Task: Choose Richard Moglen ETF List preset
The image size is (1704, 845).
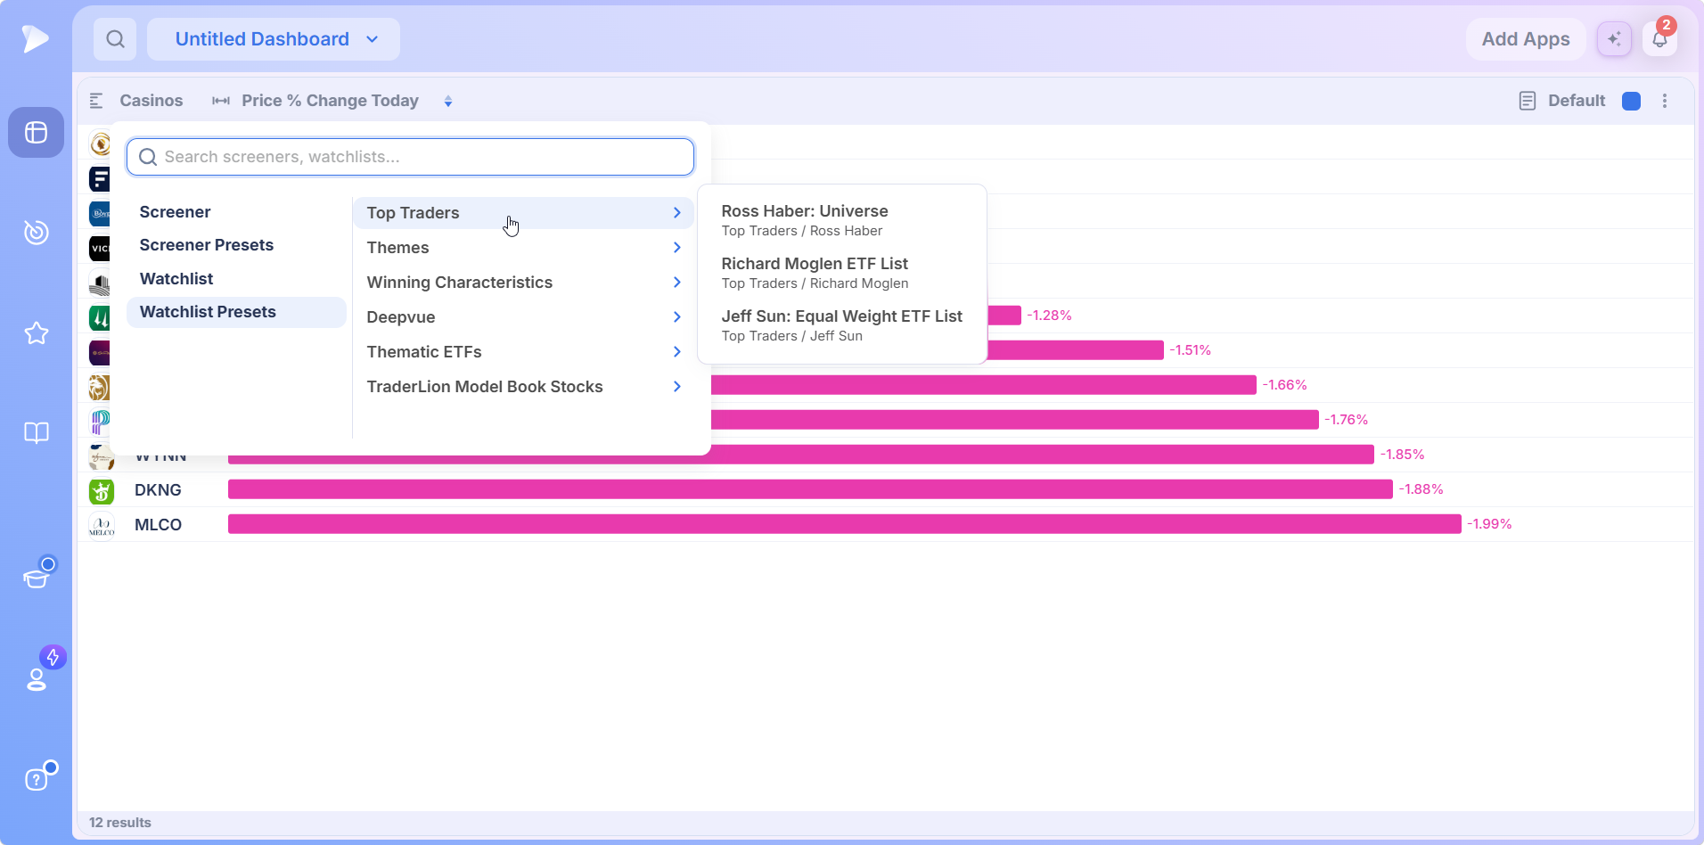Action: click(x=842, y=273)
